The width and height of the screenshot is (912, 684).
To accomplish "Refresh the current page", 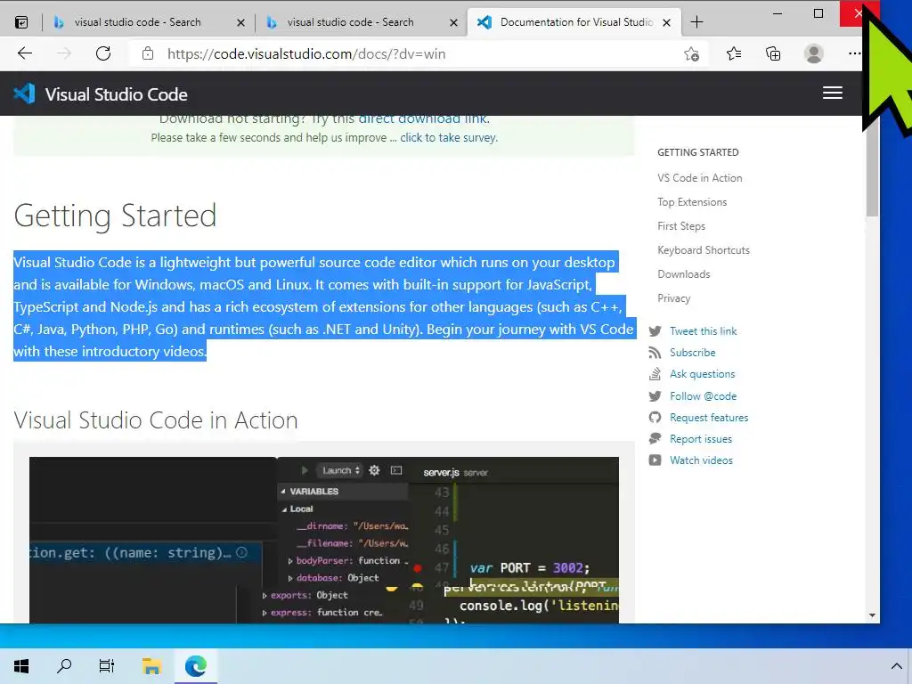I will click(103, 54).
